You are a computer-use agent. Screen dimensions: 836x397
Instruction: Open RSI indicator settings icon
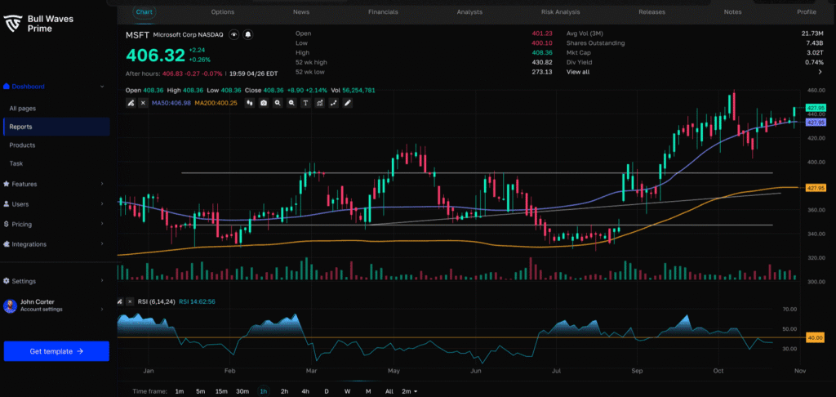121,301
